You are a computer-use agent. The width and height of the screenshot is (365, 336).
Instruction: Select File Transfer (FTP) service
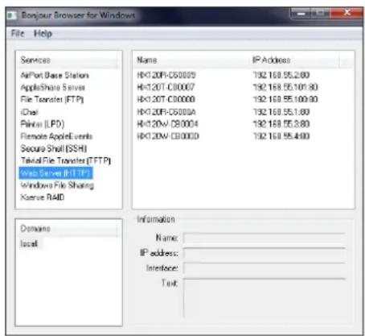pyautogui.click(x=52, y=100)
